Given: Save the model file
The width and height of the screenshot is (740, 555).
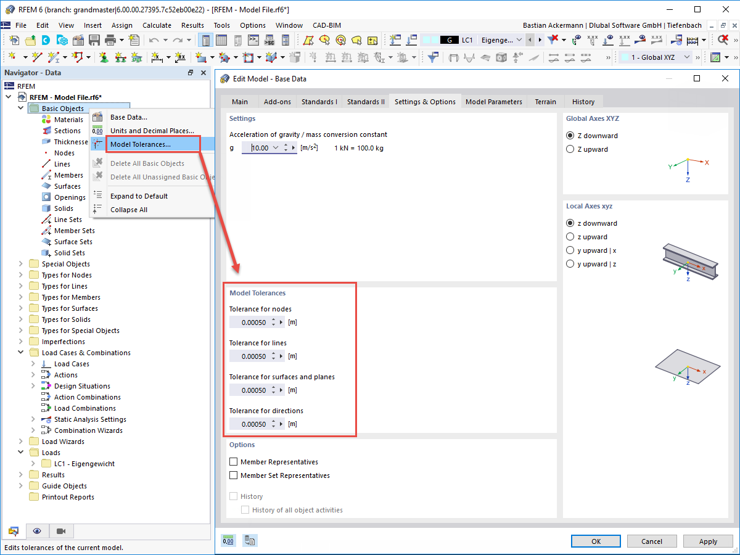Looking at the screenshot, I should pyautogui.click(x=94, y=40).
